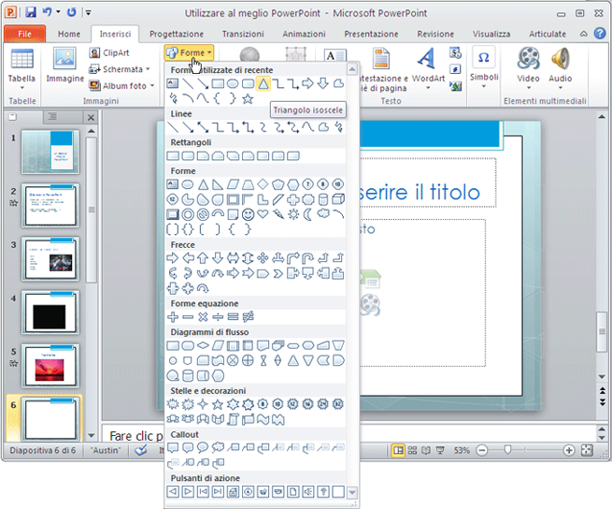Open the Customize Quick Access Toolbar dropdown
Screen dimensions: 612x509
88,12
